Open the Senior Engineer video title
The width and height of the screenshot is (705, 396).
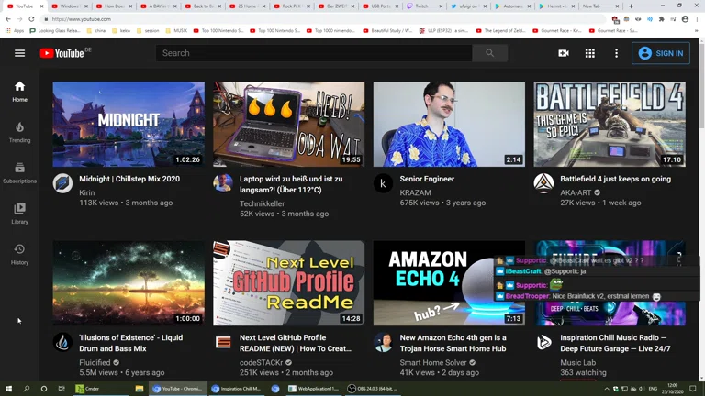coord(427,179)
